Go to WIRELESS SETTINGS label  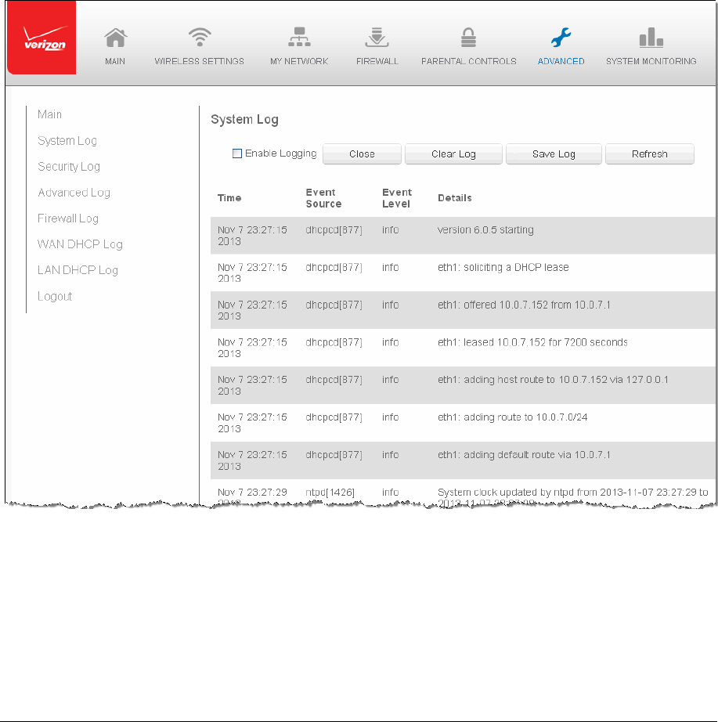point(200,61)
